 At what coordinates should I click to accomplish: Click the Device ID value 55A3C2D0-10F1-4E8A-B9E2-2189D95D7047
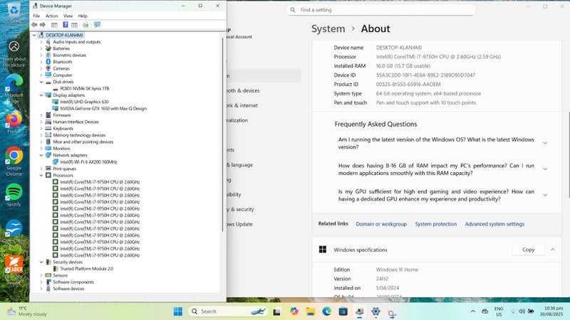425,75
